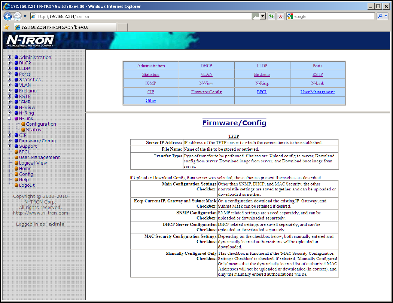Viewport: 393px width, 303px height.
Task: Click the N-TRON logo banner
Action: [x=30, y=40]
